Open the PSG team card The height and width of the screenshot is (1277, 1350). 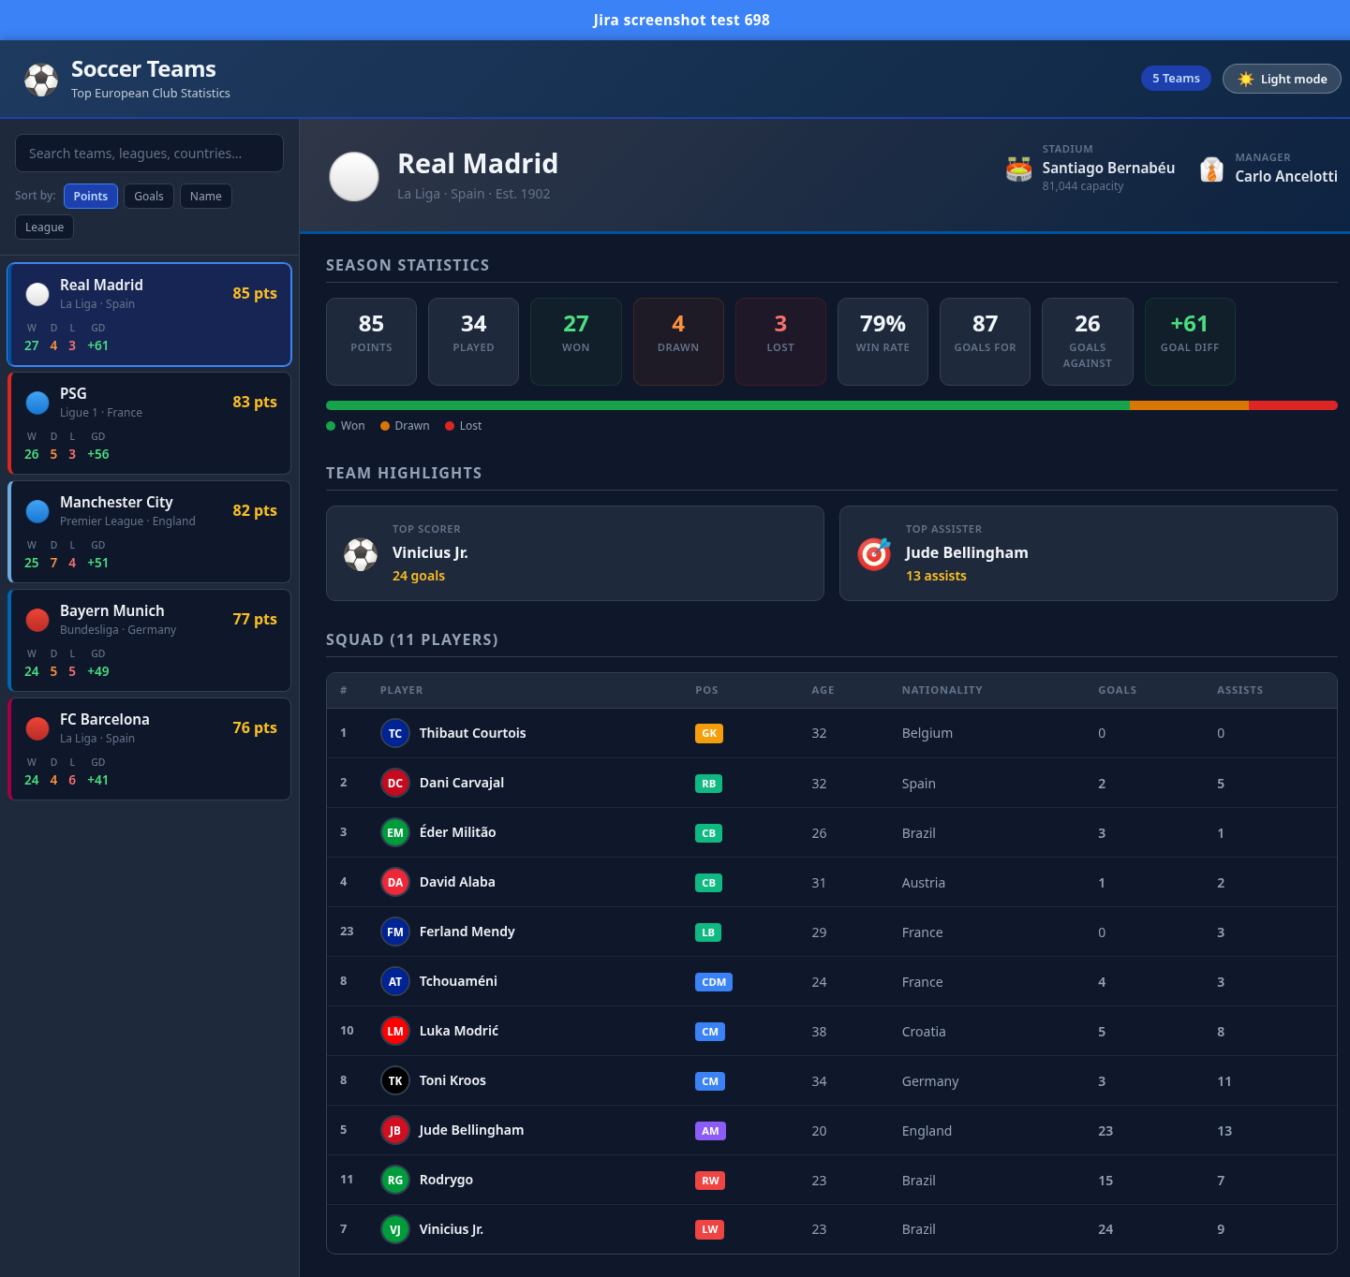click(x=150, y=423)
